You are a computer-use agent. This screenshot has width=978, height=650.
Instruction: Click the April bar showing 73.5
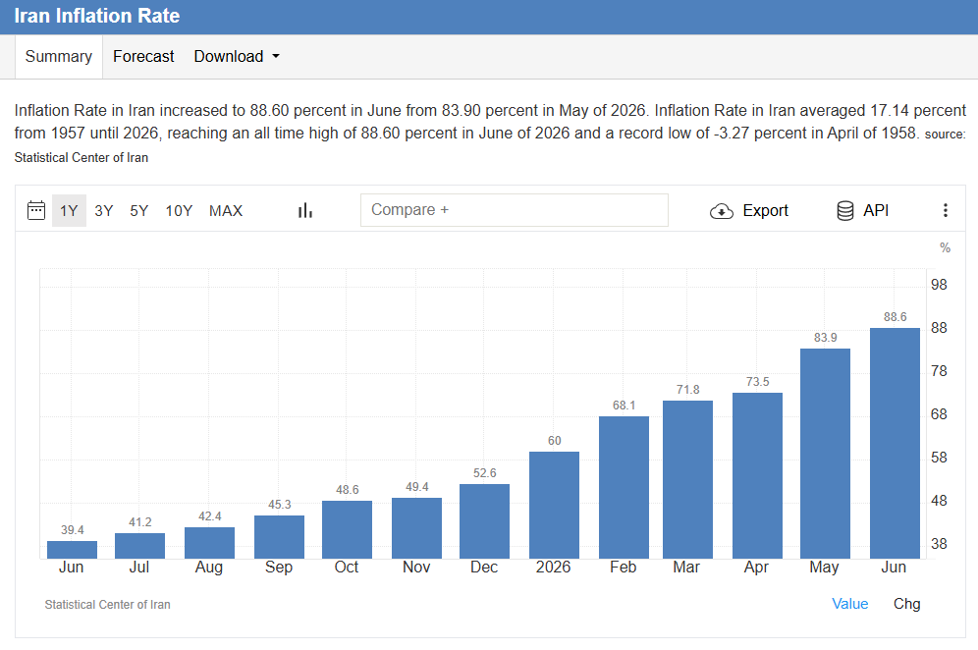point(757,475)
